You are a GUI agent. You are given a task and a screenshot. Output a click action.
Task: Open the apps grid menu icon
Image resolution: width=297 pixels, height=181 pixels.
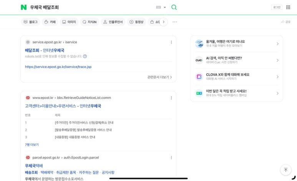288,7
